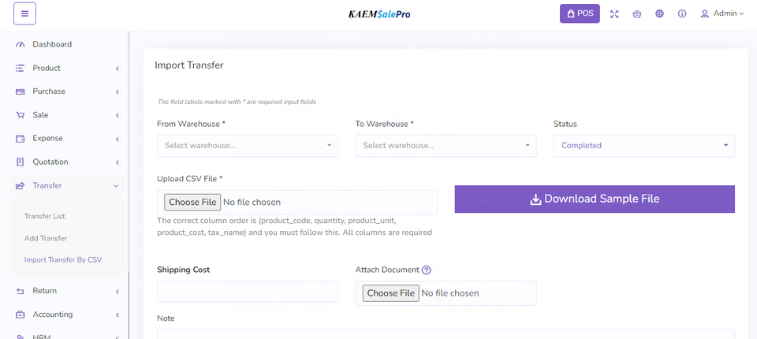The width and height of the screenshot is (757, 339).
Task: Click the info circle icon in header
Action: pos(682,14)
